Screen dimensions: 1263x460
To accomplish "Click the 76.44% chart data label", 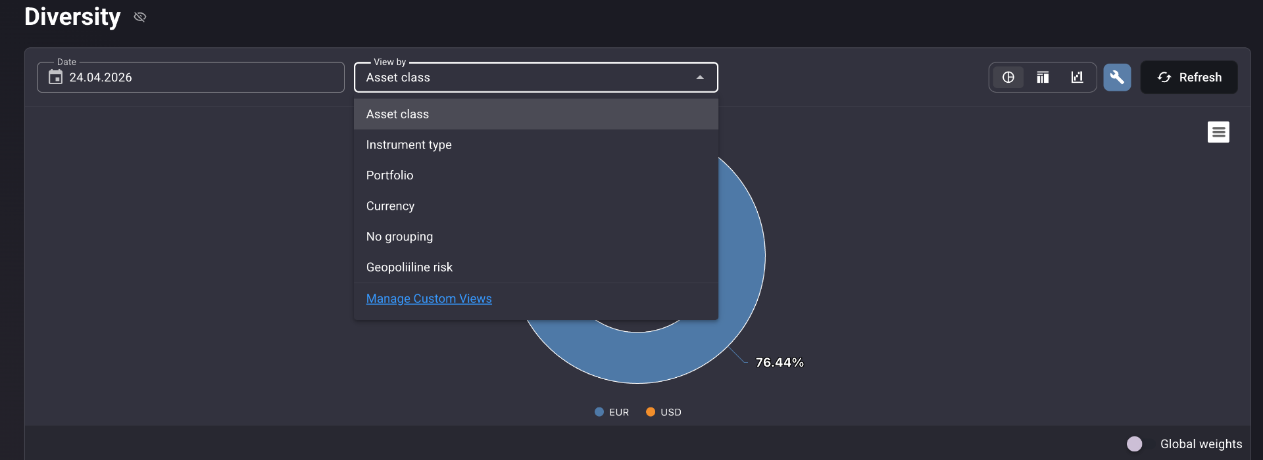I will (x=780, y=363).
